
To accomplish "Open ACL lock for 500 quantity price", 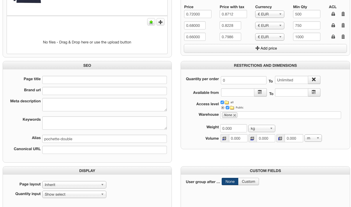I will tap(333, 14).
